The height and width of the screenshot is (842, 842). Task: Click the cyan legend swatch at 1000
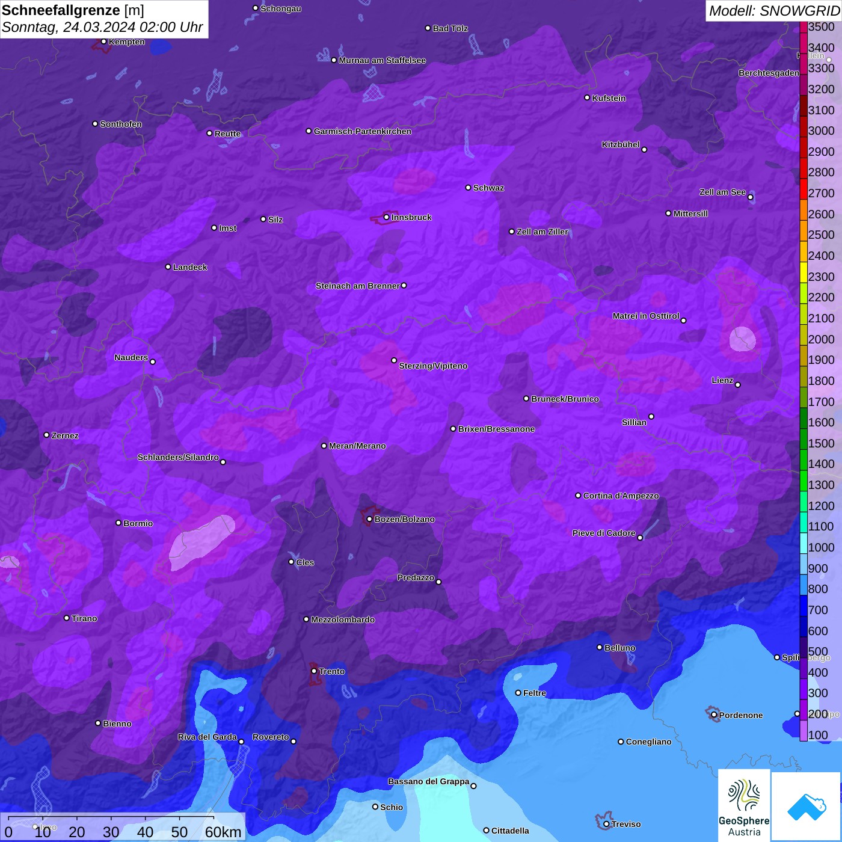804,543
